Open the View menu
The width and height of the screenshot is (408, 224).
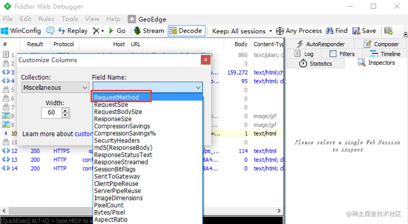[92, 19]
